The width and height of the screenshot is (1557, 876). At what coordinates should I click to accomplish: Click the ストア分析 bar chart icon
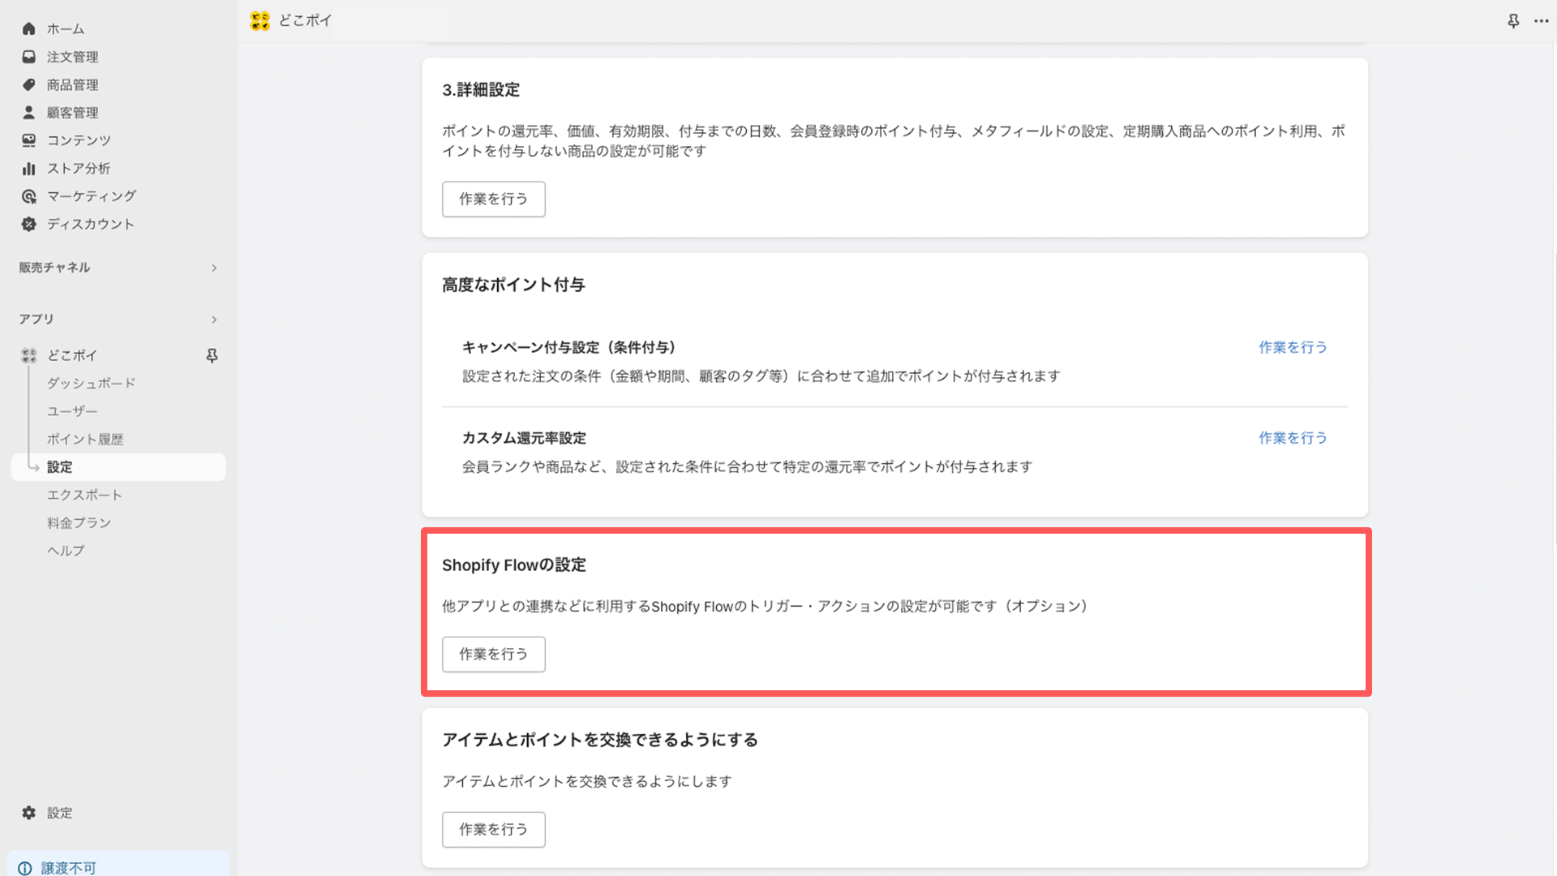[29, 168]
